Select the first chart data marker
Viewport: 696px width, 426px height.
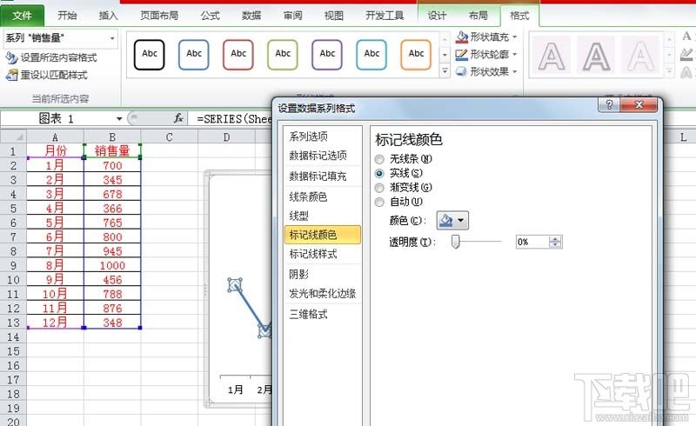235,285
